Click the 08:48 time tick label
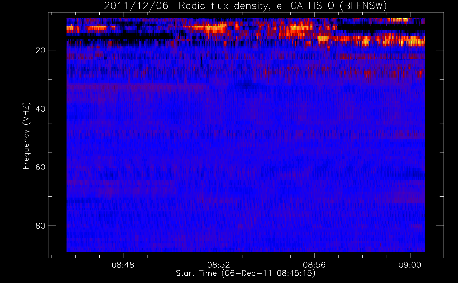458x283 pixels. point(123,265)
